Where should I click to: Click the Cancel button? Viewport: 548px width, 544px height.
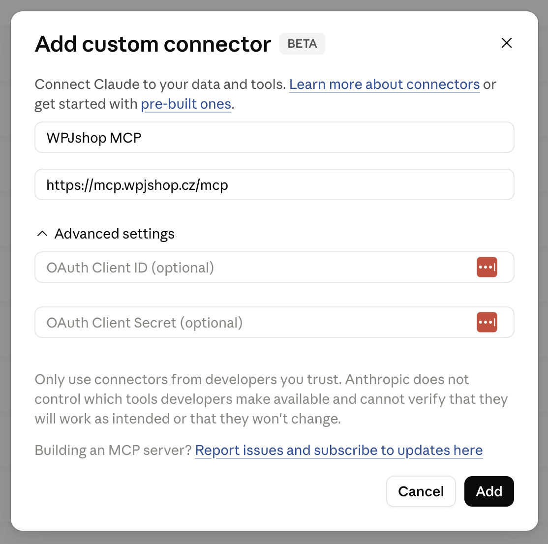[421, 491]
